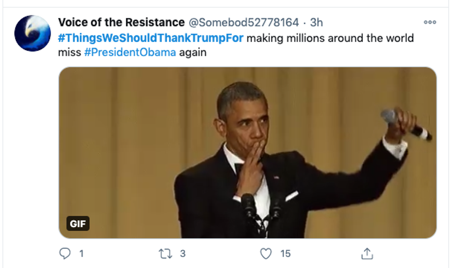
Task: Click the #PresidentObama hashtag
Action: (x=130, y=52)
